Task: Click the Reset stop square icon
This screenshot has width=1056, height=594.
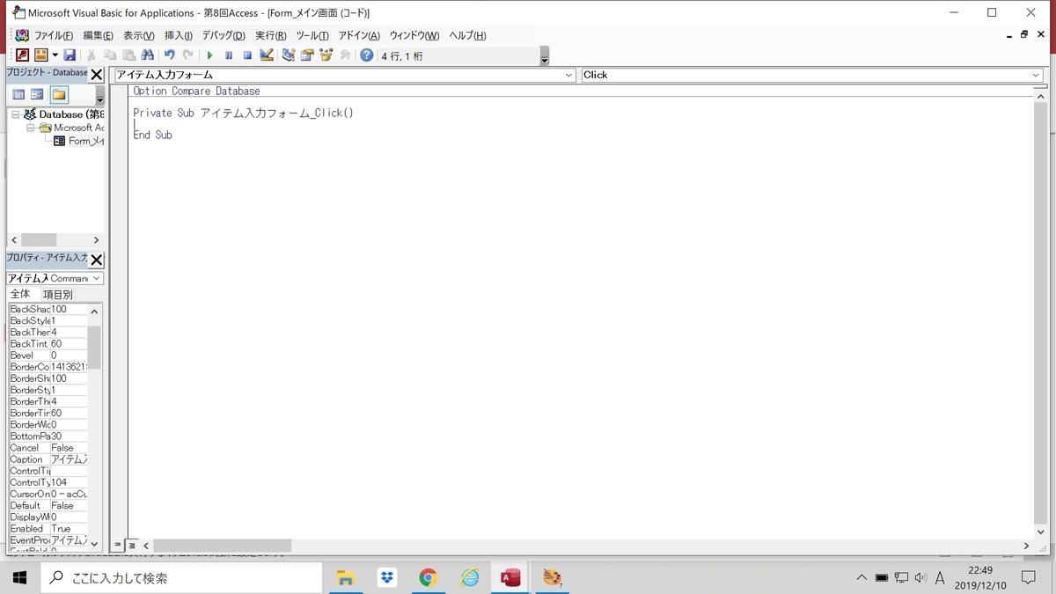Action: tap(247, 55)
